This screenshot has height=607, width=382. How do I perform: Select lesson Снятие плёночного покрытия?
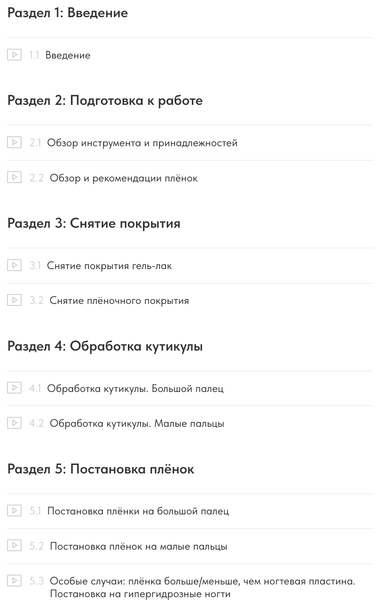pyautogui.click(x=119, y=301)
